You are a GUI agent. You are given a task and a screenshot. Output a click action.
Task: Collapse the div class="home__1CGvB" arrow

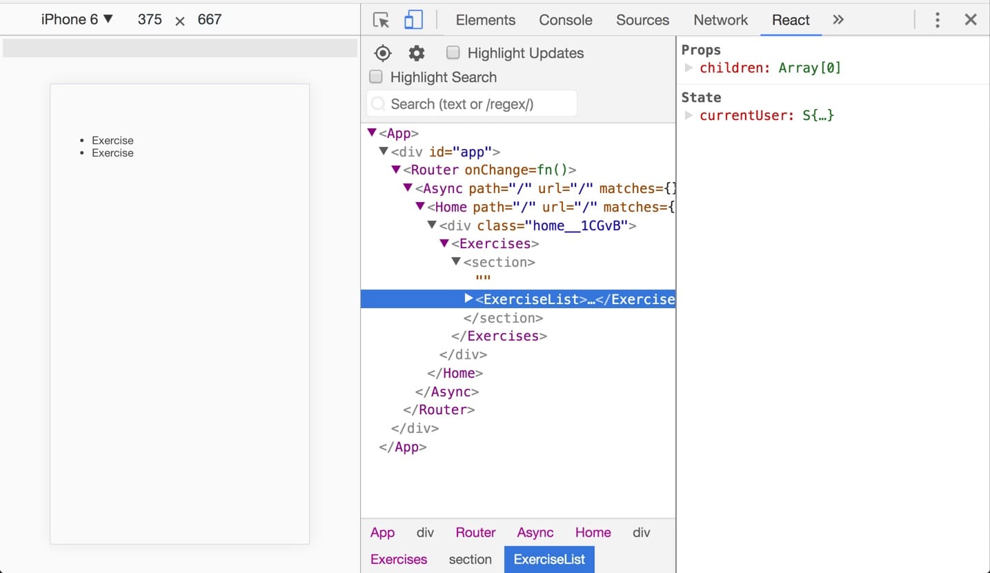point(432,225)
